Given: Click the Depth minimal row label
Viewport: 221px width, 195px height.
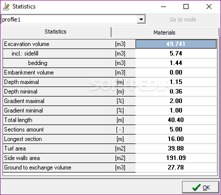Looking at the screenshot, I should (21, 91).
